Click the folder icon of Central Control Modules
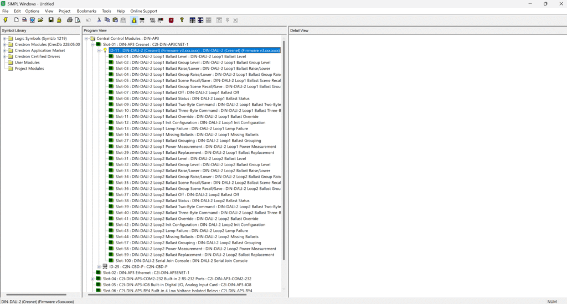This screenshot has height=304, width=567. click(x=92, y=38)
